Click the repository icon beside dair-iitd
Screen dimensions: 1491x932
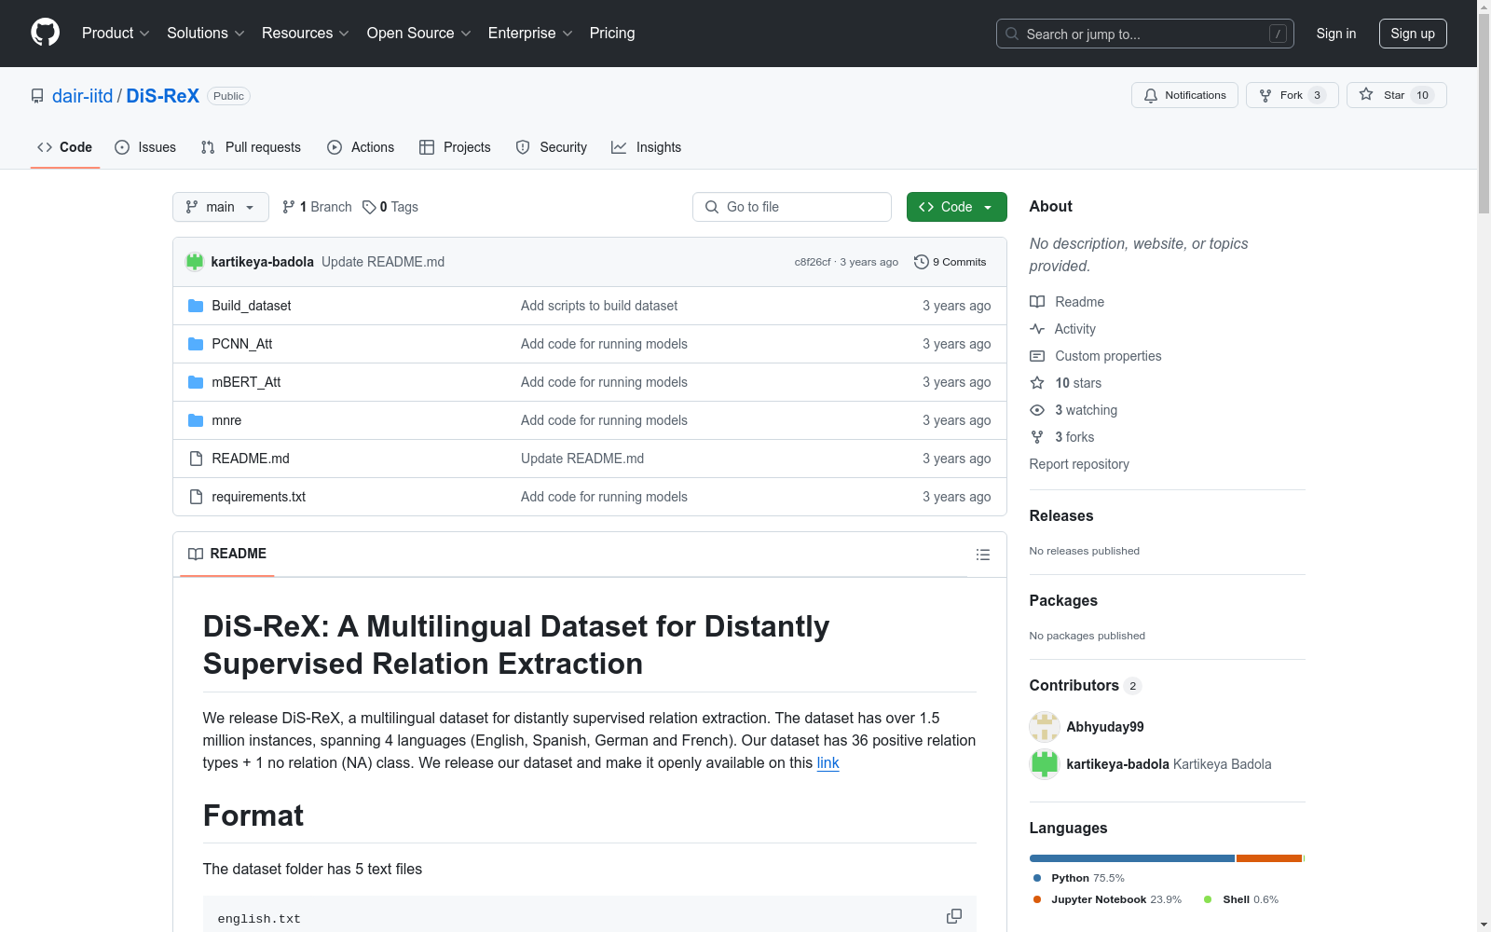coord(37,96)
